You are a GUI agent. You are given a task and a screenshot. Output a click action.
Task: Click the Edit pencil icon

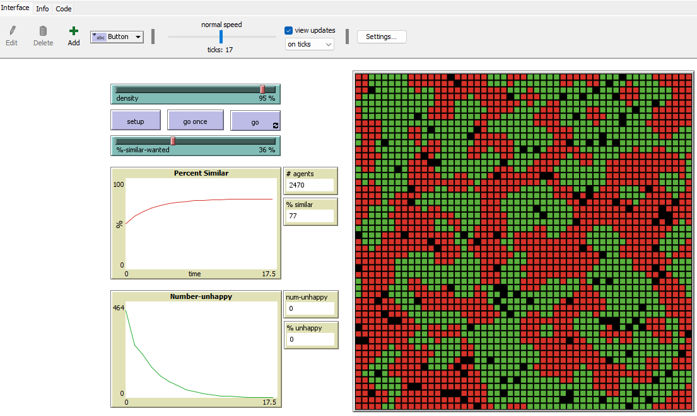point(11,31)
